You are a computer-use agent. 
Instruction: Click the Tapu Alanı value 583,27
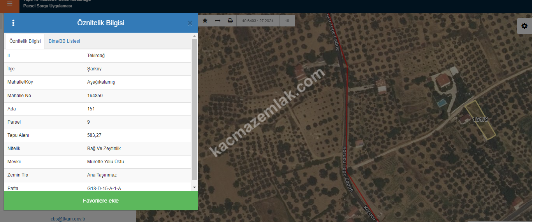click(x=94, y=135)
